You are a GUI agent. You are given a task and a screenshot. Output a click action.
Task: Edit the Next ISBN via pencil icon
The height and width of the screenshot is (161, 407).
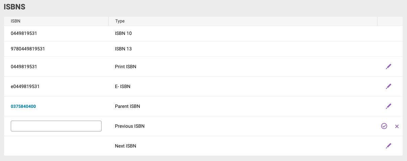389,146
